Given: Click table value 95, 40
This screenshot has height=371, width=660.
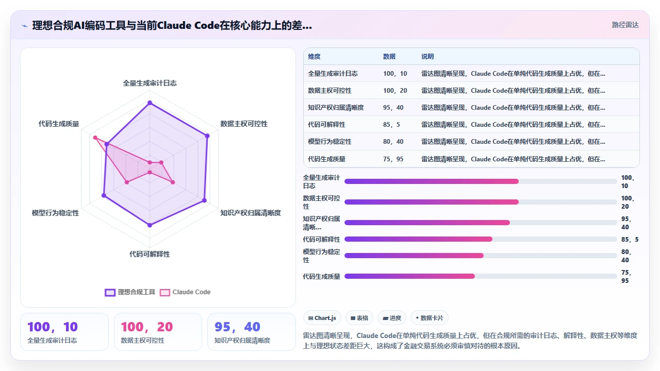Looking at the screenshot, I should [x=393, y=108].
